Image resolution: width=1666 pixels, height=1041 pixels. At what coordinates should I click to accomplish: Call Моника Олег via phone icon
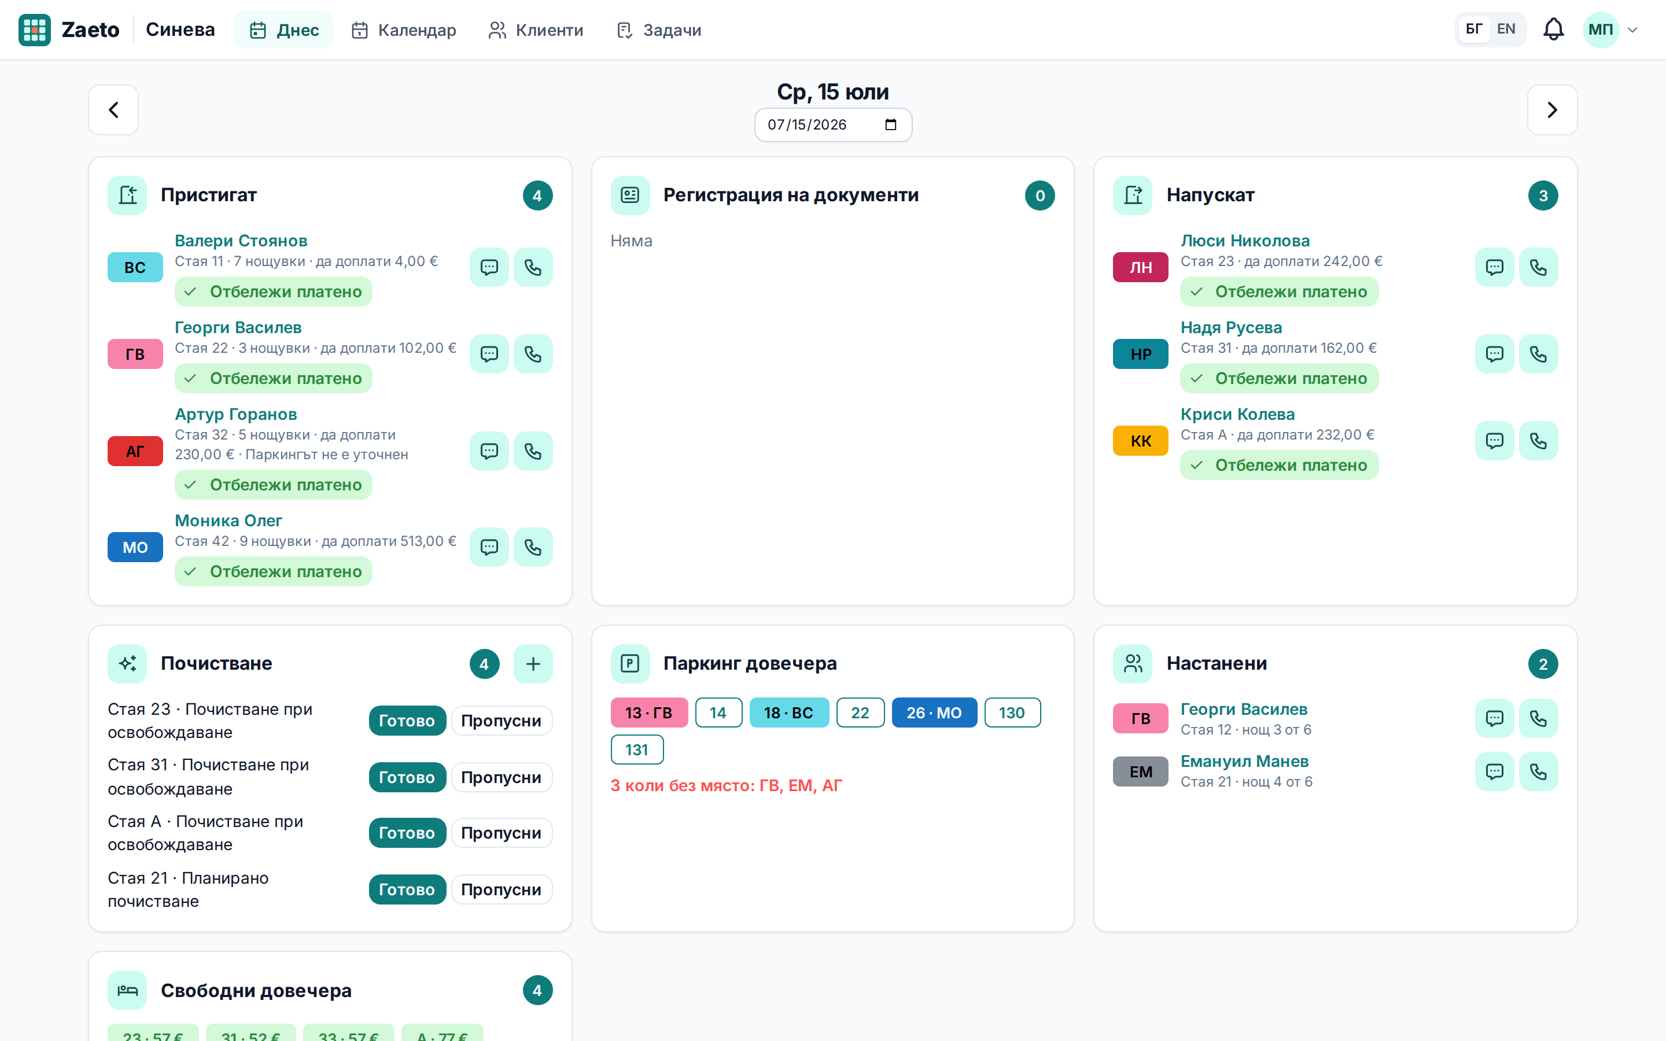pyautogui.click(x=533, y=547)
